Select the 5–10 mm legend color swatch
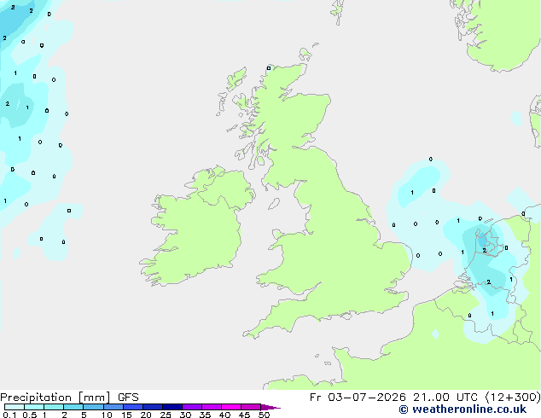Screen dimensions: 541x418 coord(93,407)
